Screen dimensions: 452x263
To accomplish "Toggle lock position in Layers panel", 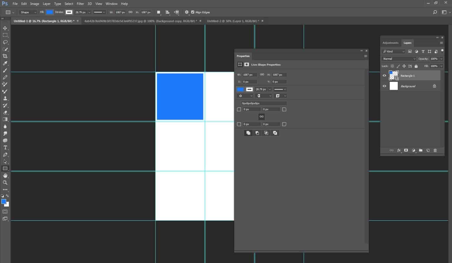I will [x=404, y=66].
